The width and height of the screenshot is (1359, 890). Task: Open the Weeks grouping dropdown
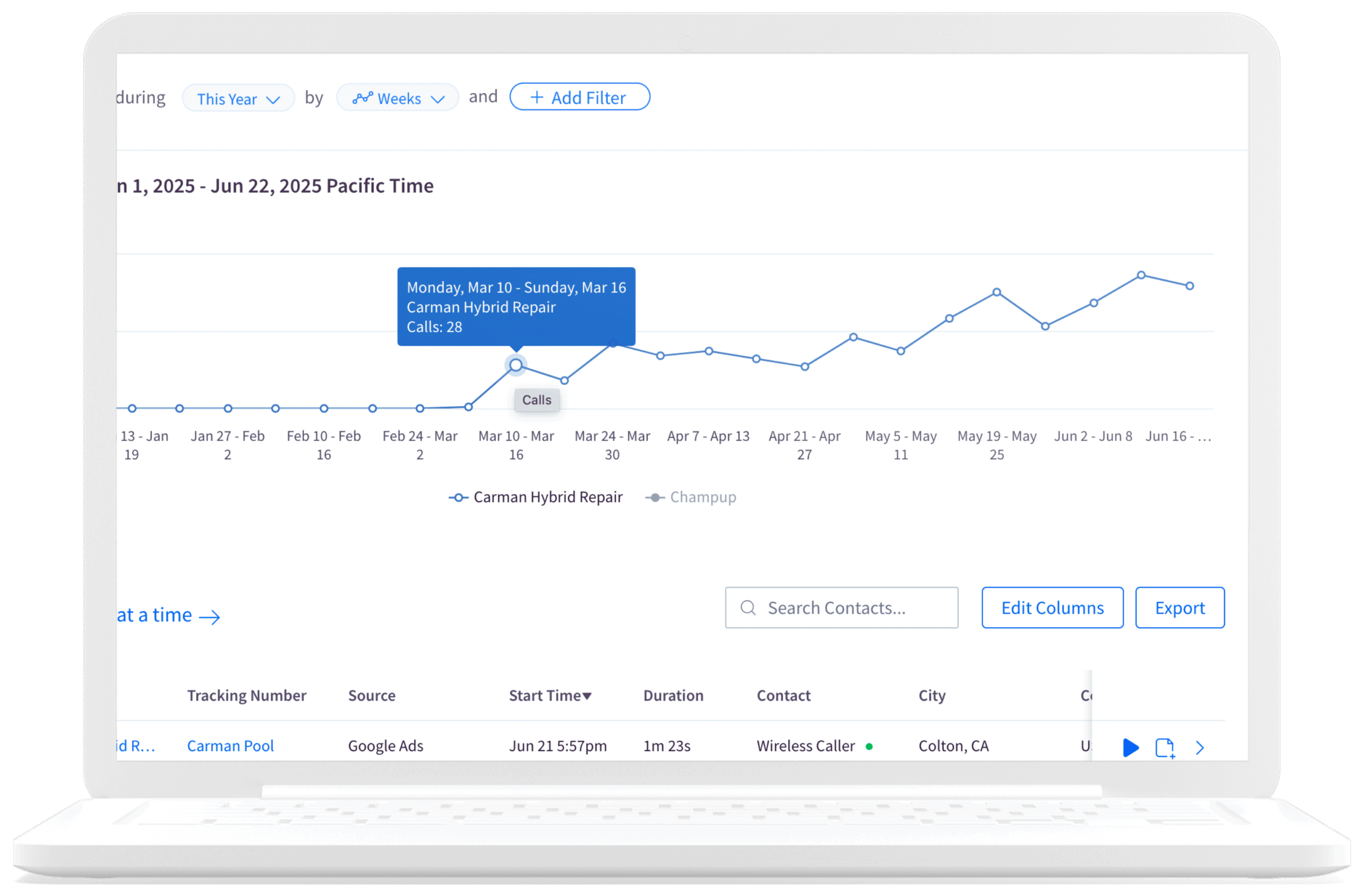398,98
